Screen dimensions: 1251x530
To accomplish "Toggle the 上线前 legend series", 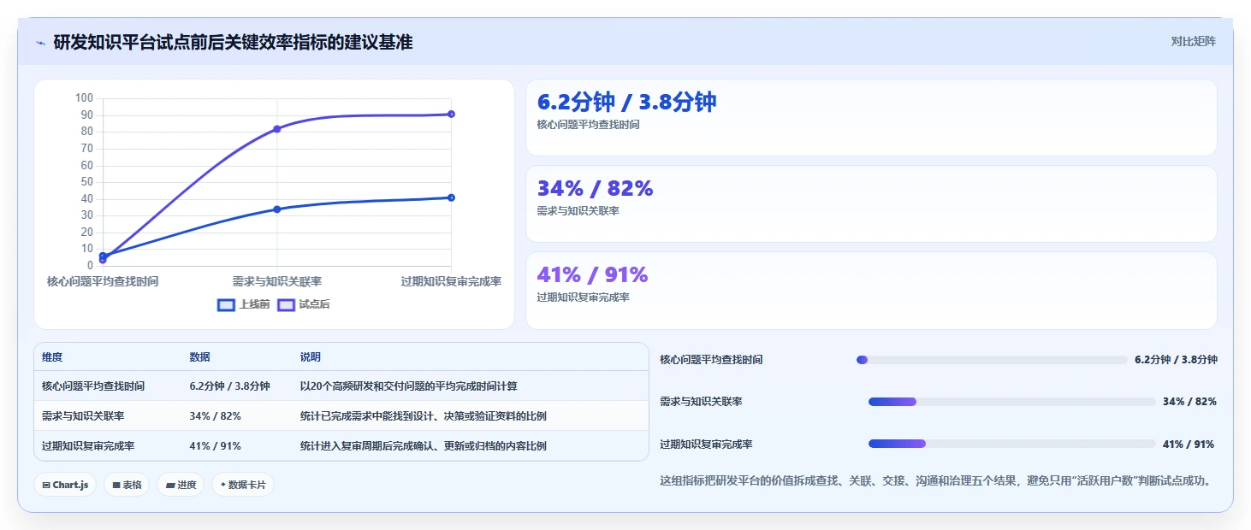I will 244,304.
